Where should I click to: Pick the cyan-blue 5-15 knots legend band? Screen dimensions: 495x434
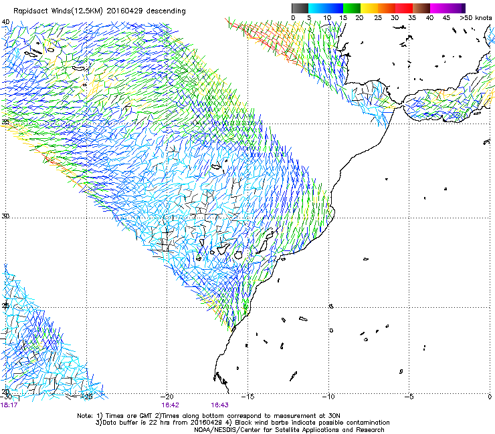(x=326, y=8)
